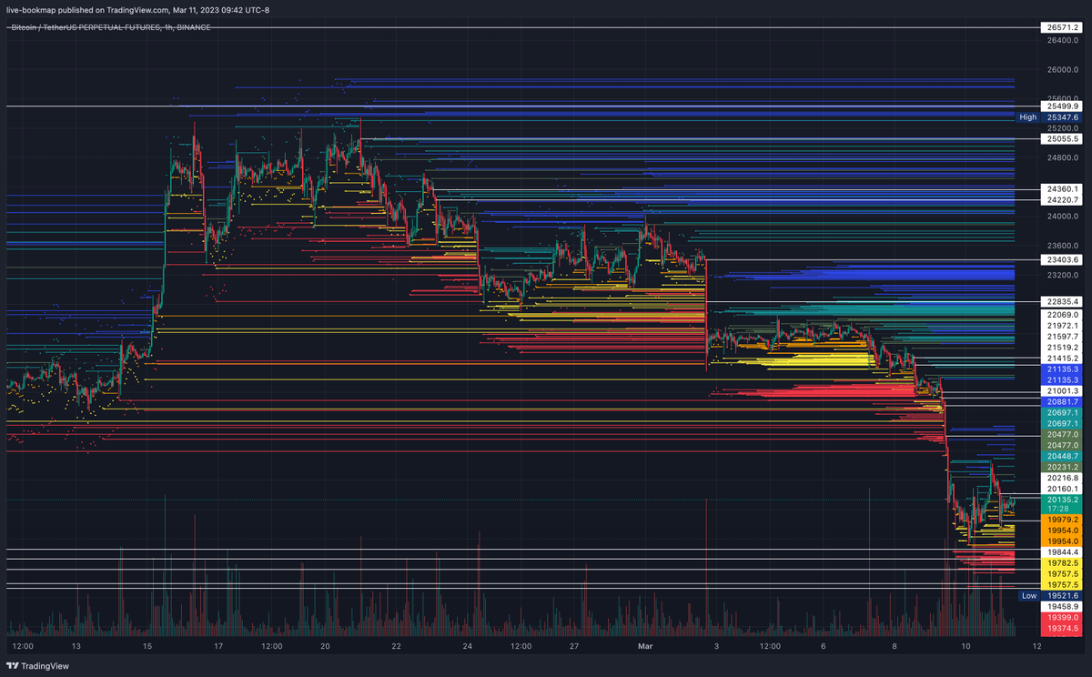Click the Low tag next to 19521.6
This screenshot has height=677, width=1092.
pos(1028,596)
